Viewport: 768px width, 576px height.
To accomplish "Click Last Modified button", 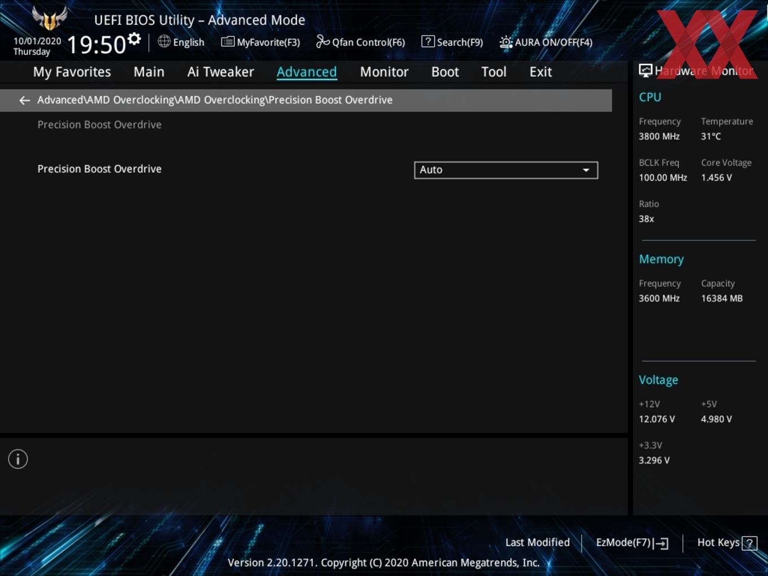I will coord(538,543).
